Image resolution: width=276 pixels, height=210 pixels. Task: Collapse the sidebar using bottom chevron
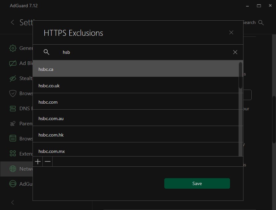pyautogui.click(x=12, y=202)
